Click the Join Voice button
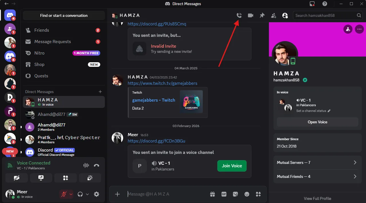366x203 pixels. (232, 166)
